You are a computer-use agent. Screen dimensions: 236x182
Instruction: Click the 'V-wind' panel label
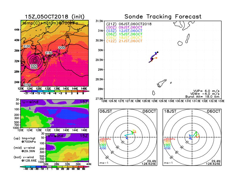[x=55, y=136]
